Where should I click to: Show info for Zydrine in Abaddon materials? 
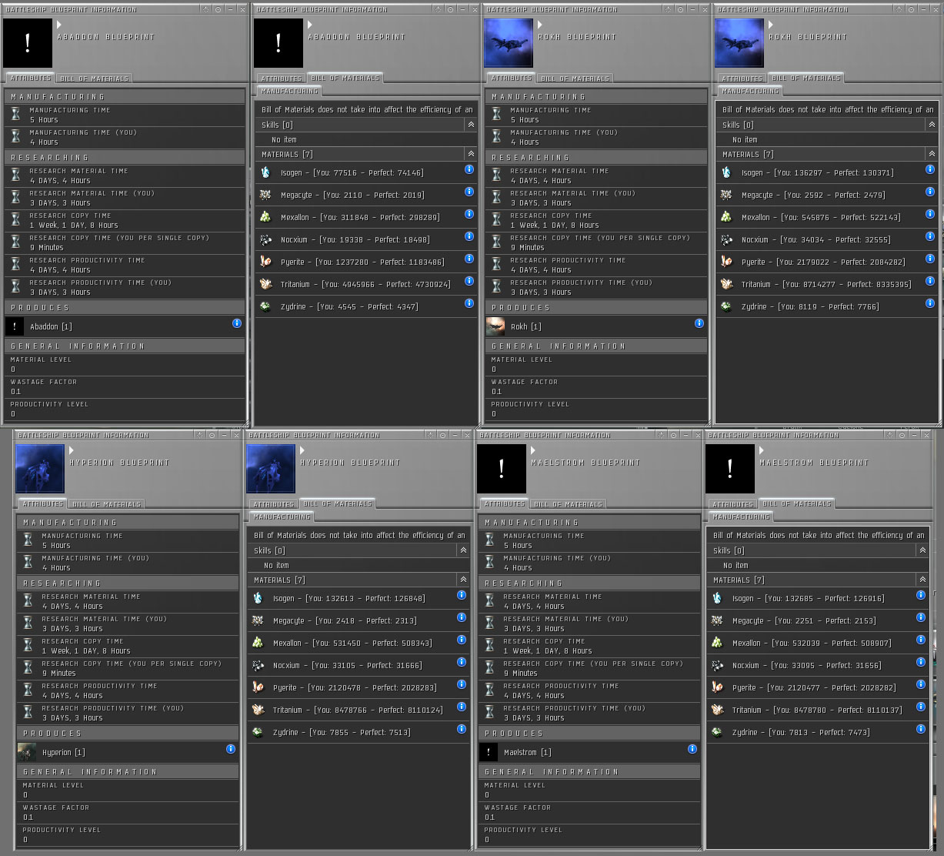(x=469, y=303)
